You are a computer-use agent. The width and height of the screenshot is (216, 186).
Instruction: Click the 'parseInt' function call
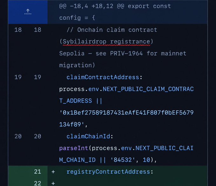pos(74,148)
